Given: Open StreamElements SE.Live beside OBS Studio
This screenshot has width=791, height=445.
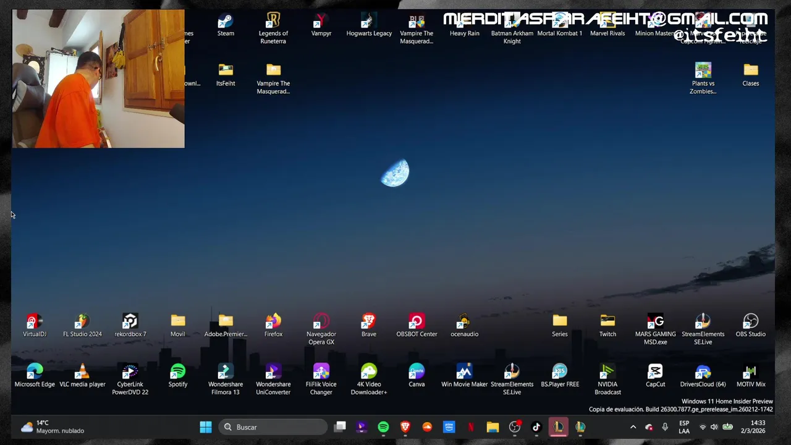Looking at the screenshot, I should point(703,329).
